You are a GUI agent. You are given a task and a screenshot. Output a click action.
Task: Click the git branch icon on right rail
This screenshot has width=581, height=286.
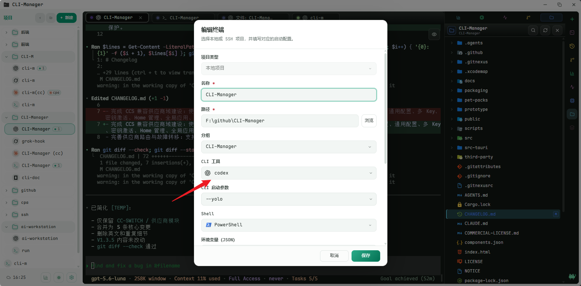pyautogui.click(x=572, y=60)
